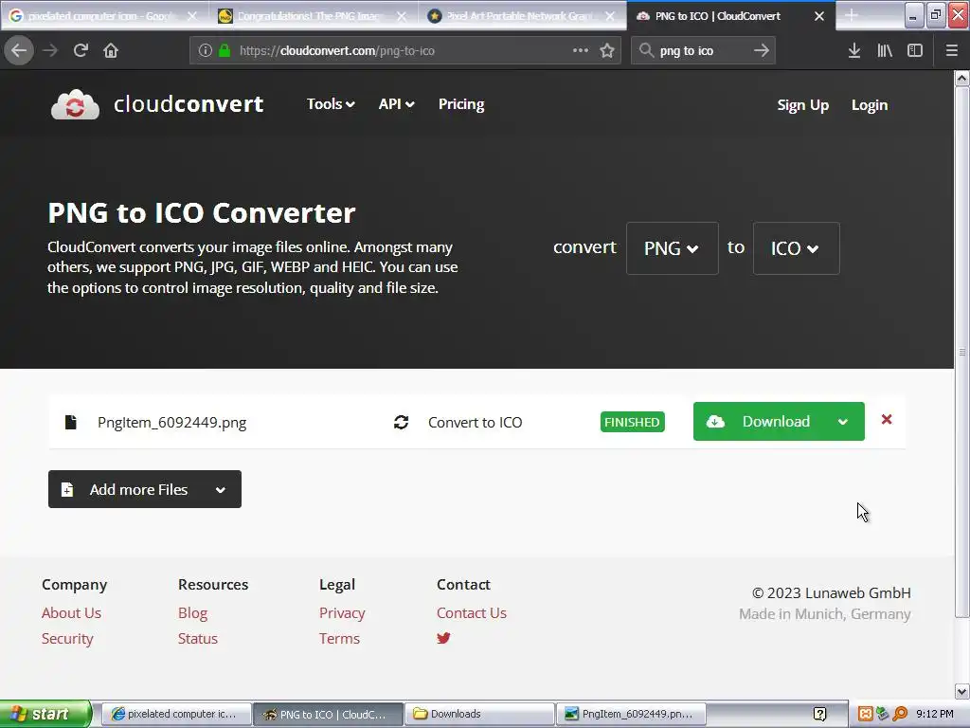Expand Add more Files source options
This screenshot has width=970, height=728.
[220, 490]
